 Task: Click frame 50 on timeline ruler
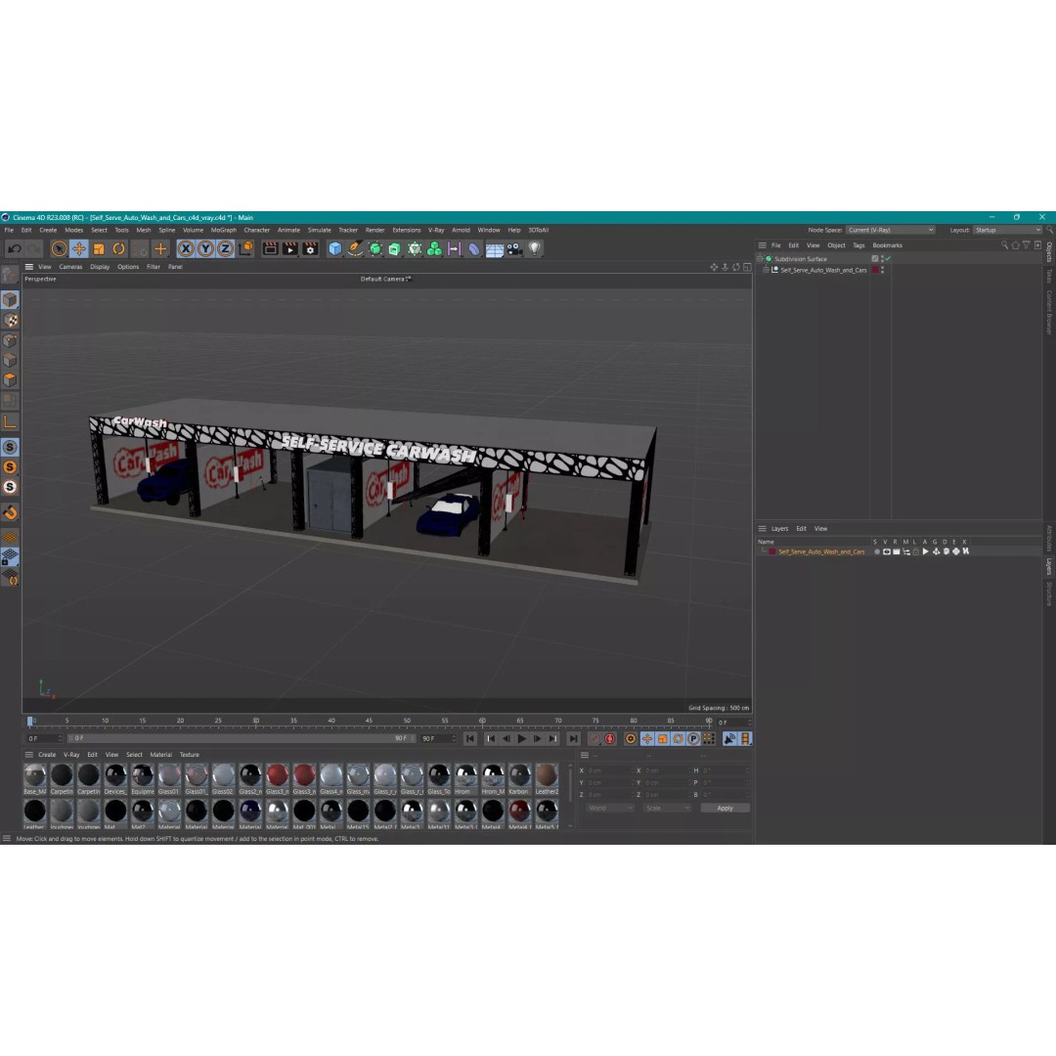pos(407,722)
